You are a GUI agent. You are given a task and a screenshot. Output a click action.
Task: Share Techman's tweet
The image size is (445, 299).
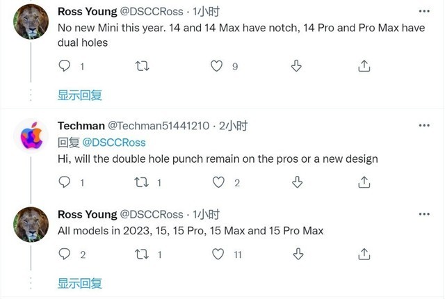tap(364, 182)
